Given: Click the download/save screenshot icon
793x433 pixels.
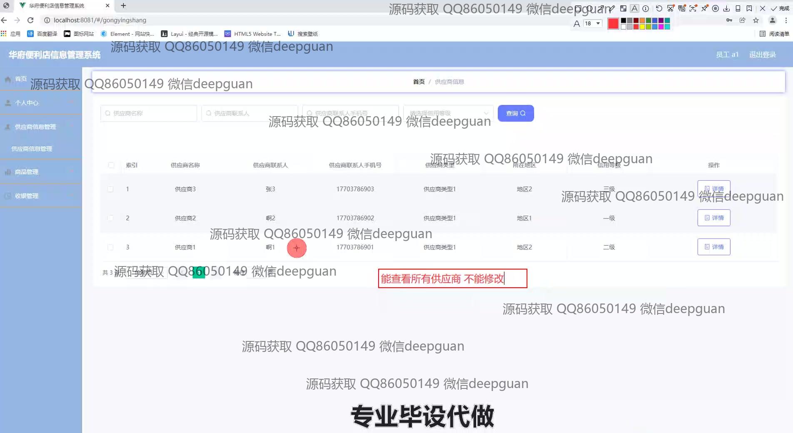Looking at the screenshot, I should (726, 8).
